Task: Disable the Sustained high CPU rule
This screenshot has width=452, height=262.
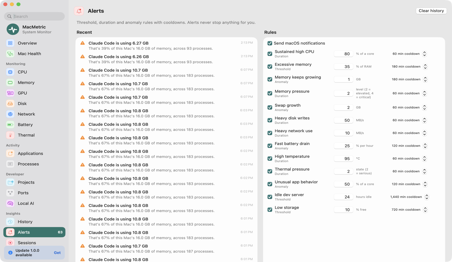Action: pyautogui.click(x=270, y=54)
